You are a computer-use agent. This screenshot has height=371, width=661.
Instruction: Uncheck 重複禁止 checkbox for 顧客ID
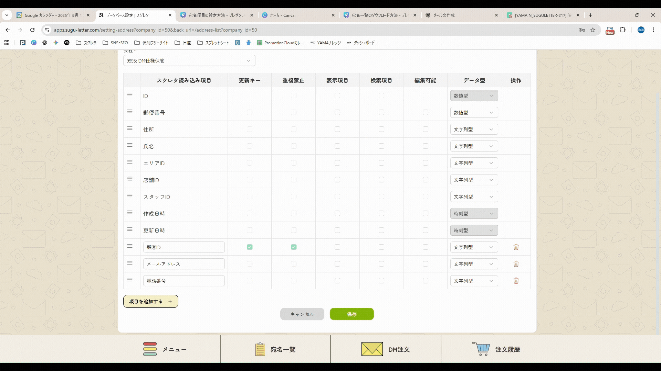tap(294, 247)
